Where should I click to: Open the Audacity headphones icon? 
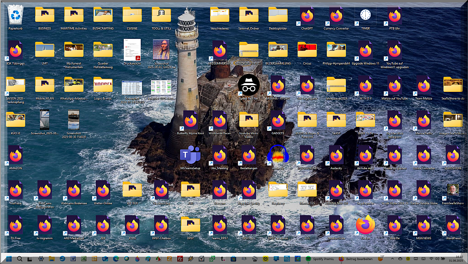(x=278, y=155)
